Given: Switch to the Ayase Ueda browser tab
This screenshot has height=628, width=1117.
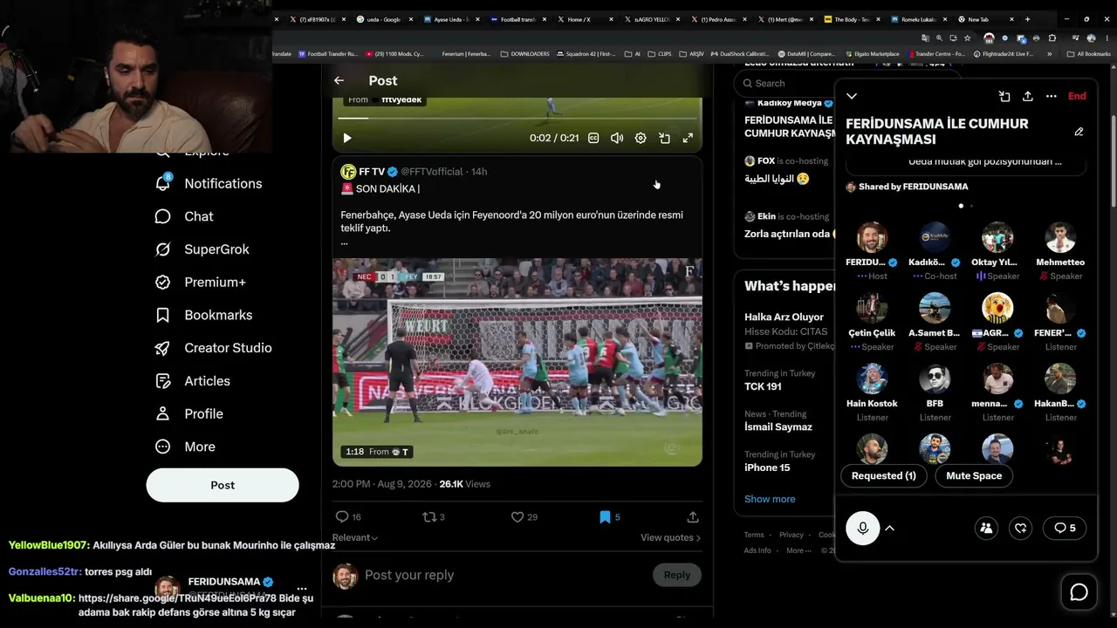Looking at the screenshot, I should pos(450,19).
